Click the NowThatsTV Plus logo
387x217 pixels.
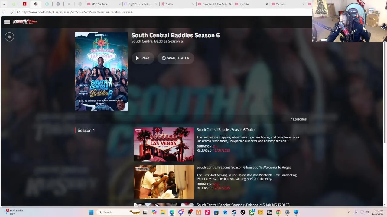[x=25, y=22]
